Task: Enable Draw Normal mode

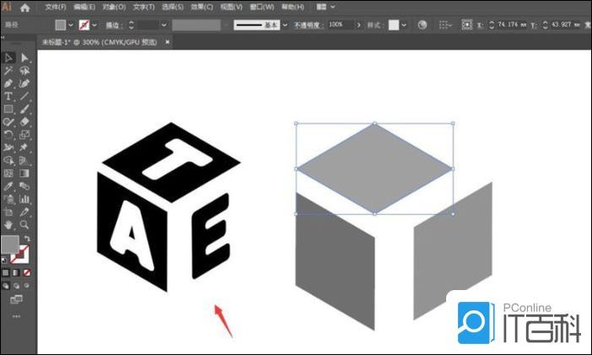Action: point(6,286)
